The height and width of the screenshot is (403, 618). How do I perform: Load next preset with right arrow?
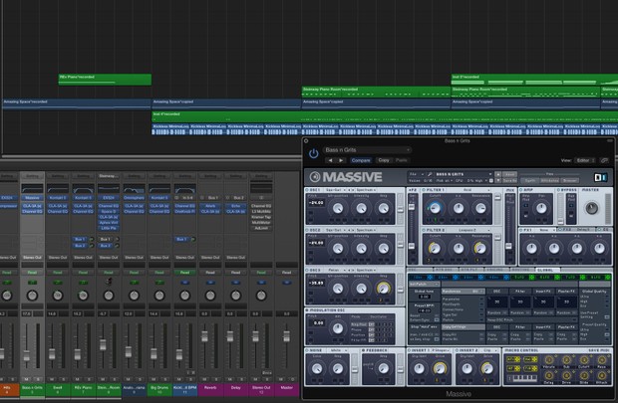click(x=341, y=160)
